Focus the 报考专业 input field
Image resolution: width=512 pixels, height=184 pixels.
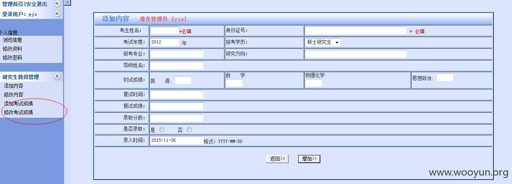177,54
